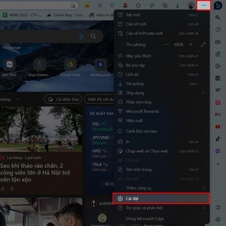Open the Bing Chat sidebar icon
Image resolution: width=226 pixels, height=226 pixels.
[218, 5]
